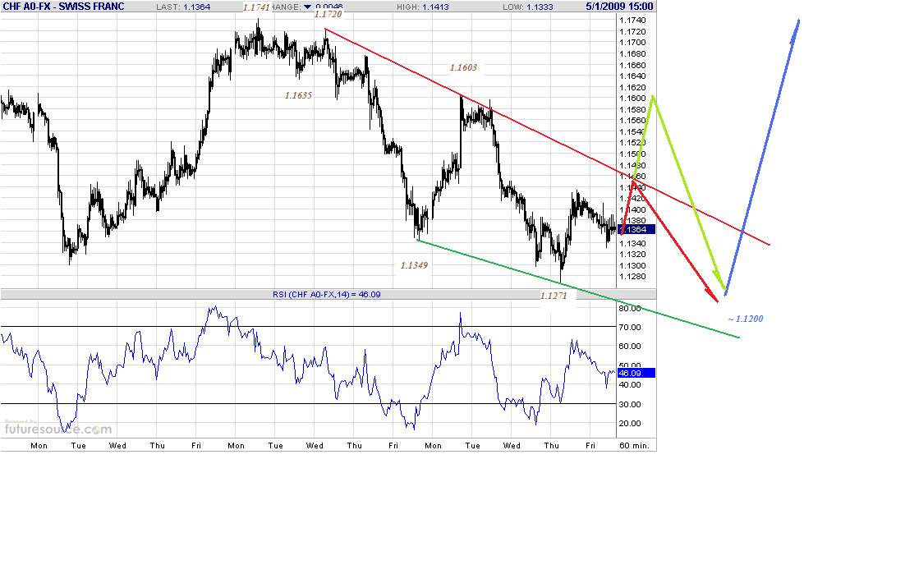Click the 1.1660 price axis label
This screenshot has width=905, height=574.
(632, 65)
